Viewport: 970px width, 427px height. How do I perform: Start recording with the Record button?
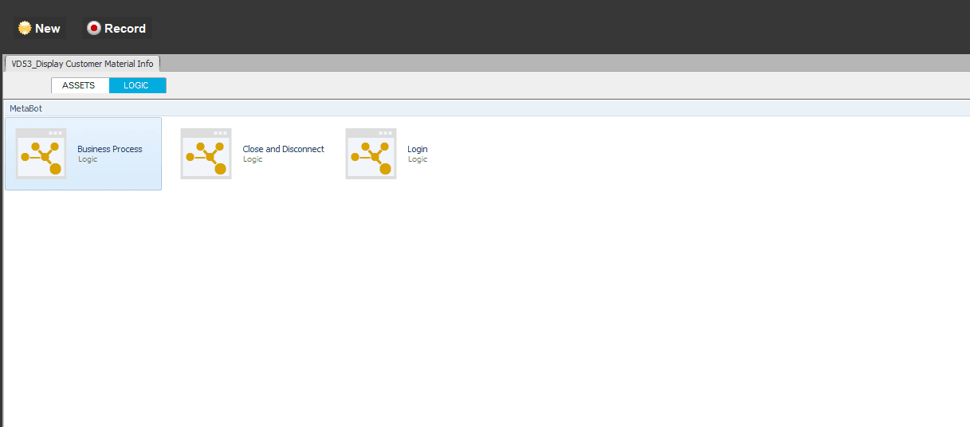(117, 28)
